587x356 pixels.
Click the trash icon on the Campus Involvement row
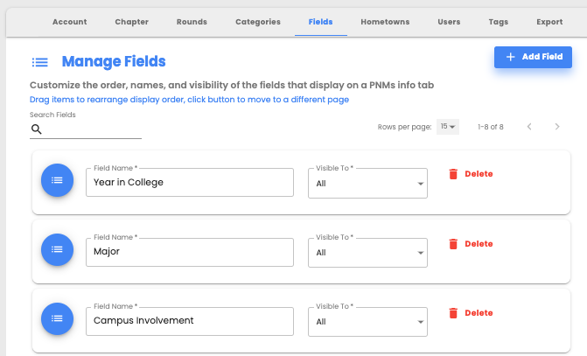453,313
